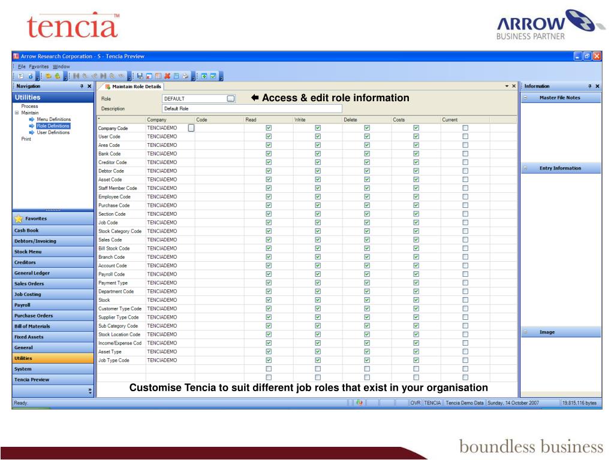Screen dimensions: 614x460
Task: Close the Information panel
Action: tap(597, 86)
